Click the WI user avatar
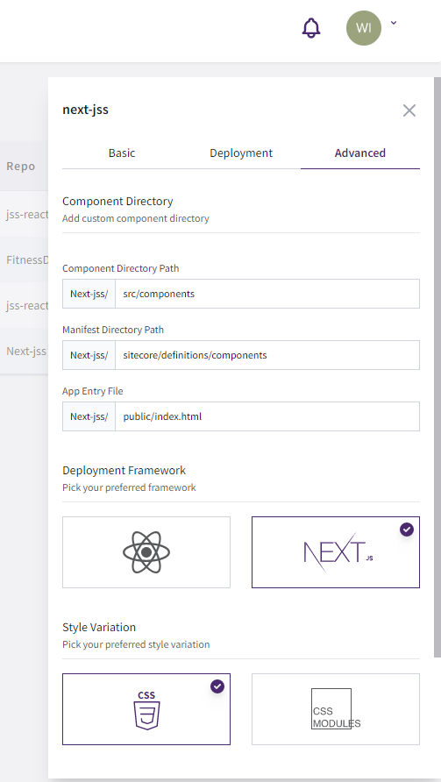 (364, 28)
